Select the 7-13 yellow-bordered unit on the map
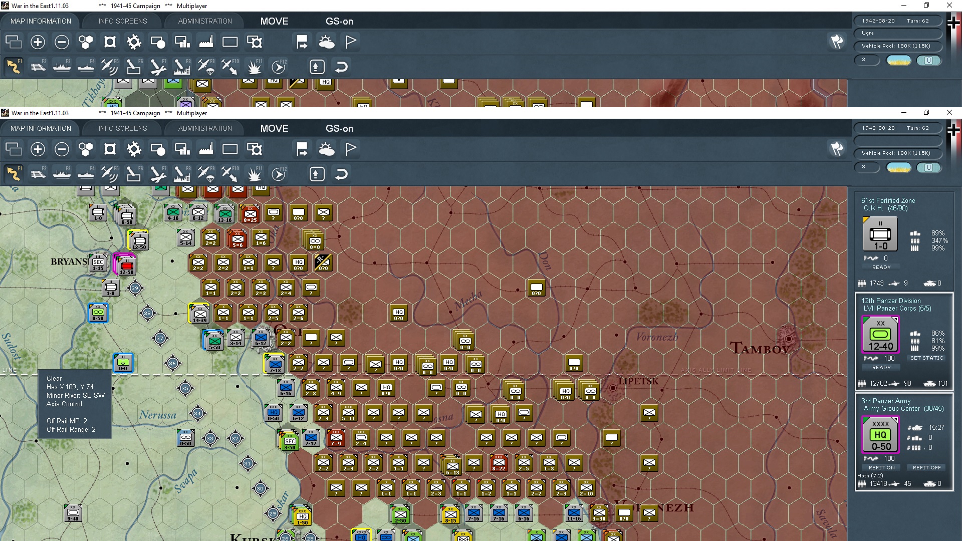The width and height of the screenshot is (962, 541). tap(275, 364)
